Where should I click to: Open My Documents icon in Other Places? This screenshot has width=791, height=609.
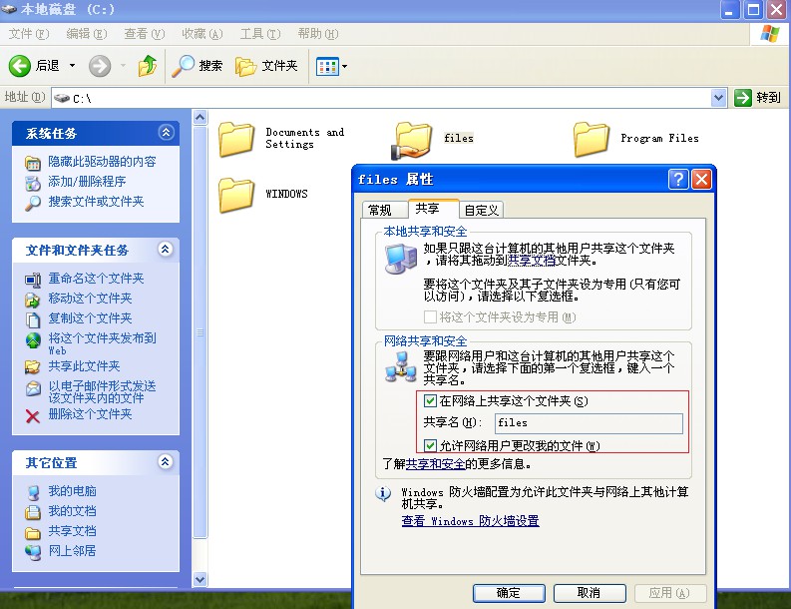(x=33, y=512)
